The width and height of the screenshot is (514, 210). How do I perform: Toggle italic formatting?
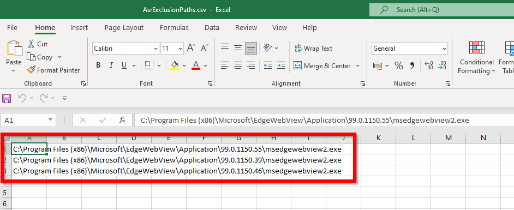[x=111, y=65]
